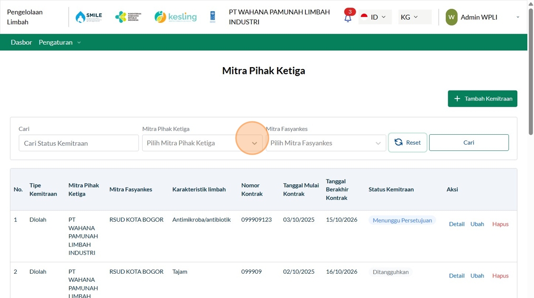Viewport: 534px width, 298px height.
Task: Open the Pilih Mitra Fasyankes dropdown
Action: point(326,143)
